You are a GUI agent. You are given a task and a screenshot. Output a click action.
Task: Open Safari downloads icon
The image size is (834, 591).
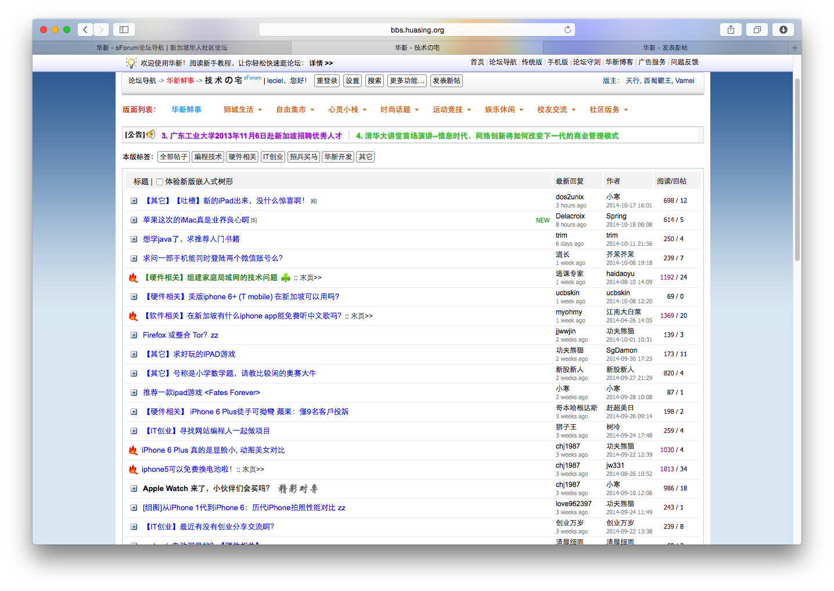click(783, 30)
